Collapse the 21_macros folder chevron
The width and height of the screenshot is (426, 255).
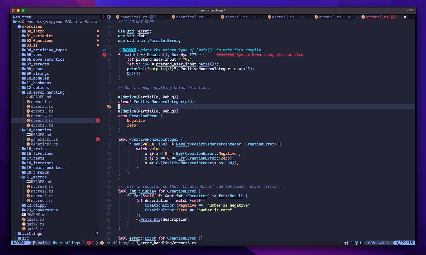pos(20,177)
